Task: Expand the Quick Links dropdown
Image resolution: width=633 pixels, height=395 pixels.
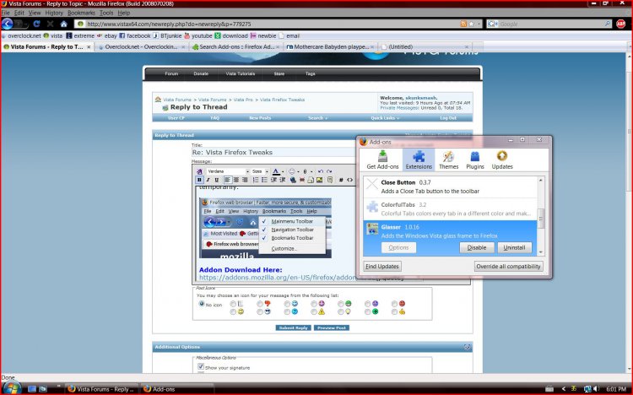Action: point(385,118)
